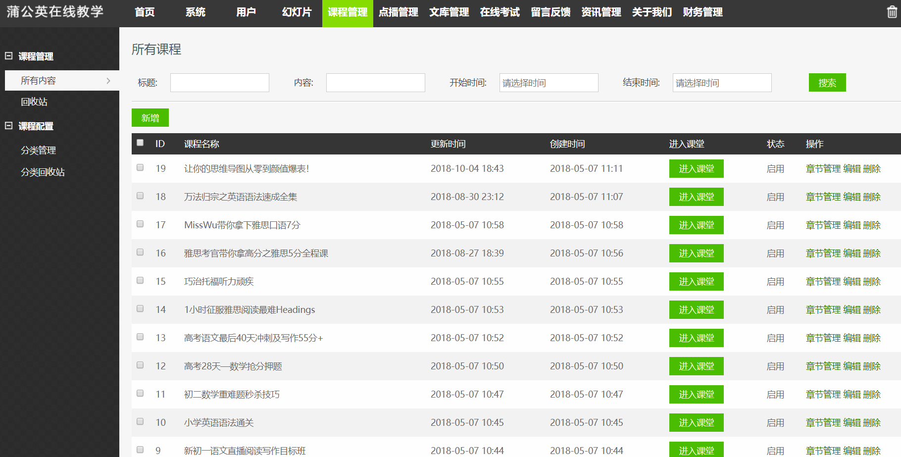Image resolution: width=901 pixels, height=457 pixels.
Task: Collapse the 课程配置 sidebar section
Action: (x=8, y=126)
